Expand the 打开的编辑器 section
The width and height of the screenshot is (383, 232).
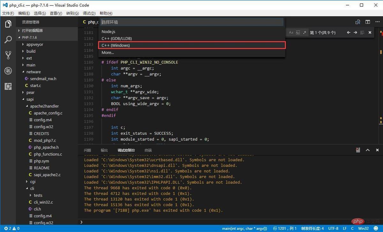(47, 30)
